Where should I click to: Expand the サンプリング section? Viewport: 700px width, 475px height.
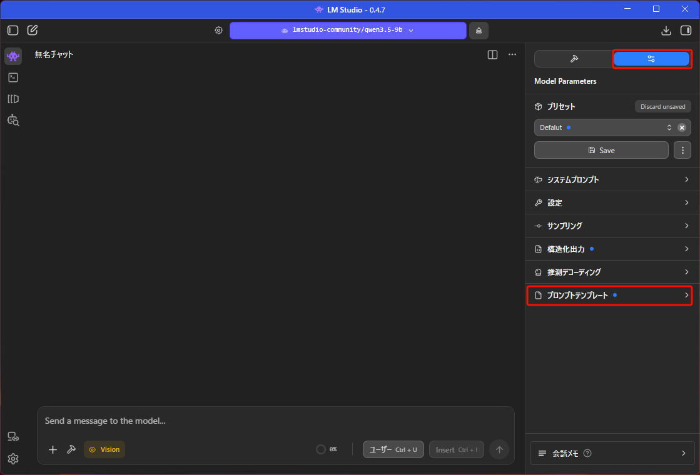[612, 226]
